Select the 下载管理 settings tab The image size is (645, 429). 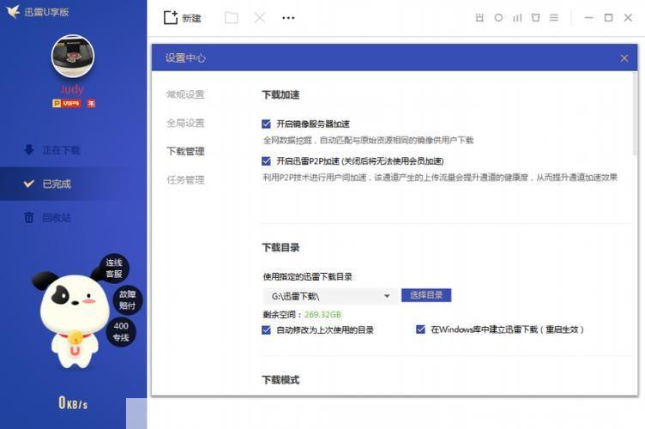(185, 151)
